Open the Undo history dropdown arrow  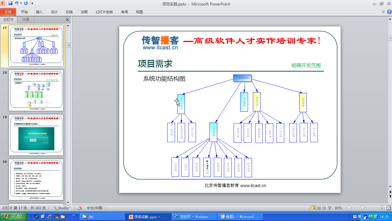(21, 3)
